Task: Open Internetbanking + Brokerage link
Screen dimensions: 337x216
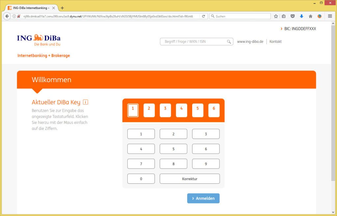Action: pyautogui.click(x=44, y=56)
